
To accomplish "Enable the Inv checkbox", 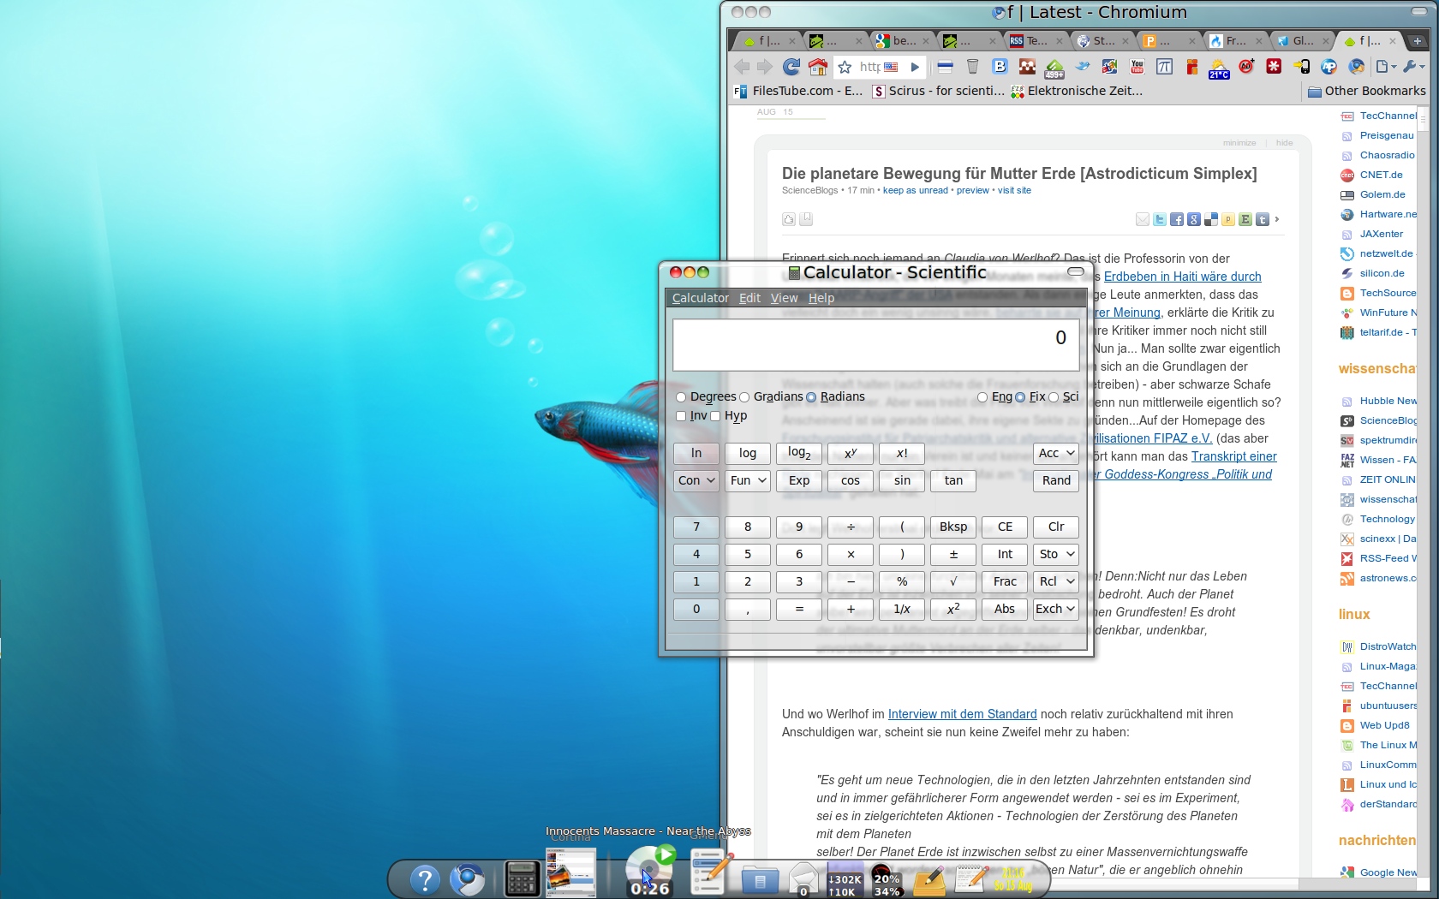I will pyautogui.click(x=691, y=415).
